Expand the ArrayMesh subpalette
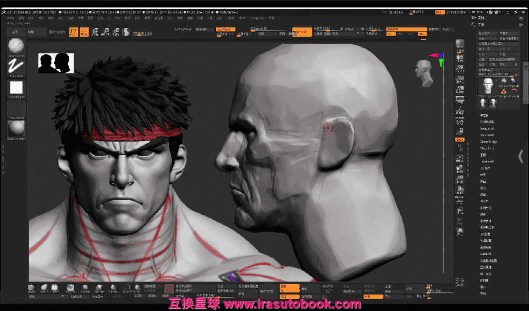 pos(487,129)
